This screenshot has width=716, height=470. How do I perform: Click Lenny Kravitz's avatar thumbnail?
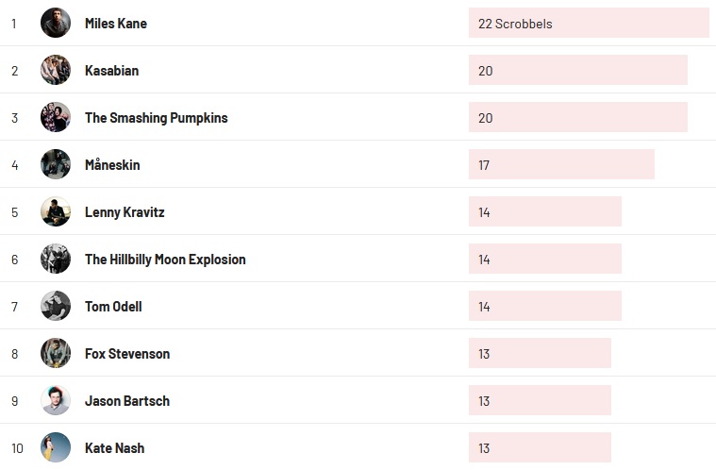[56, 211]
